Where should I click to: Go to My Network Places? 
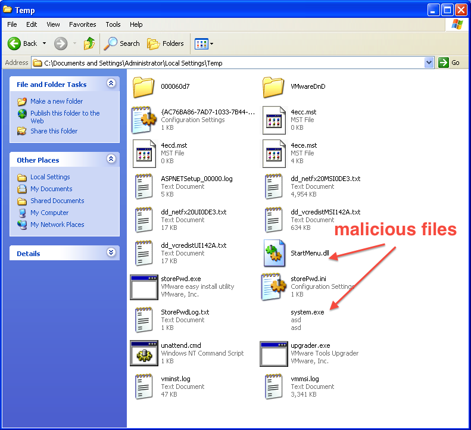point(57,225)
